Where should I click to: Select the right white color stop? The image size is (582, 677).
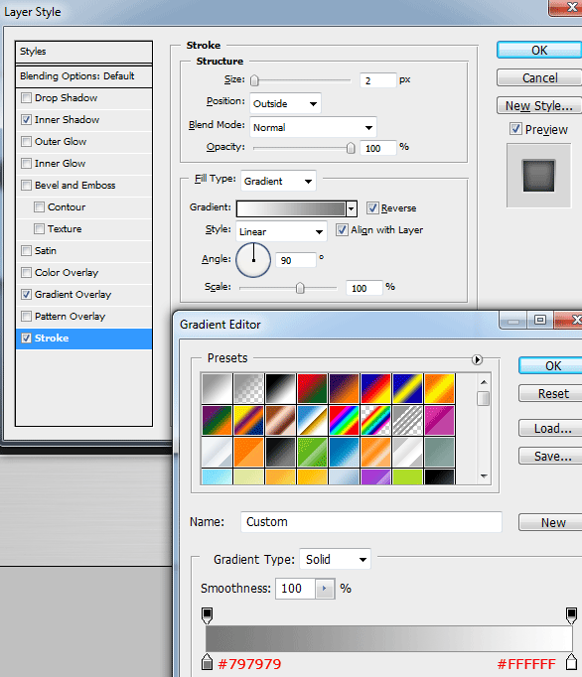(571, 661)
